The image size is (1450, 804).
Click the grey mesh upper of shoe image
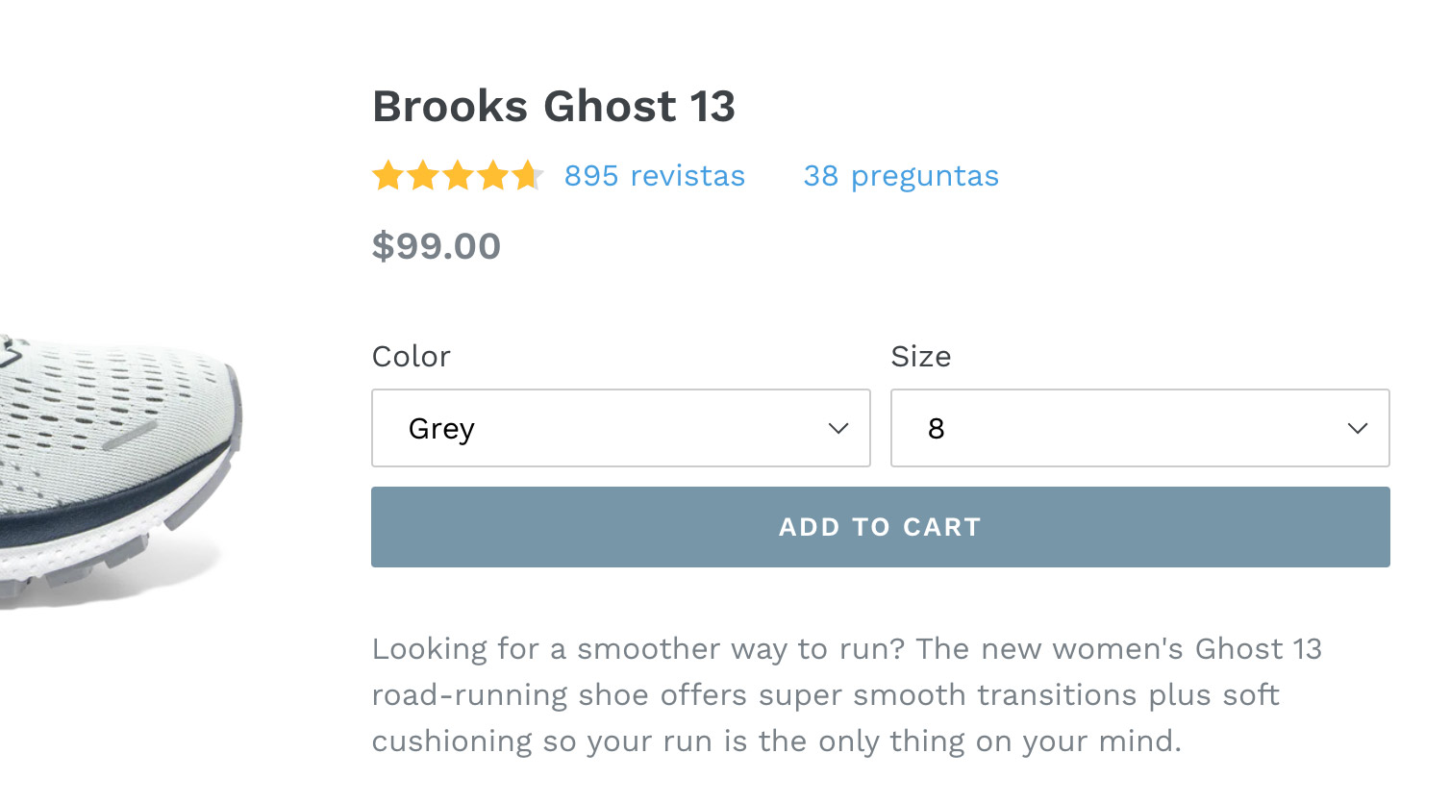coord(96,404)
